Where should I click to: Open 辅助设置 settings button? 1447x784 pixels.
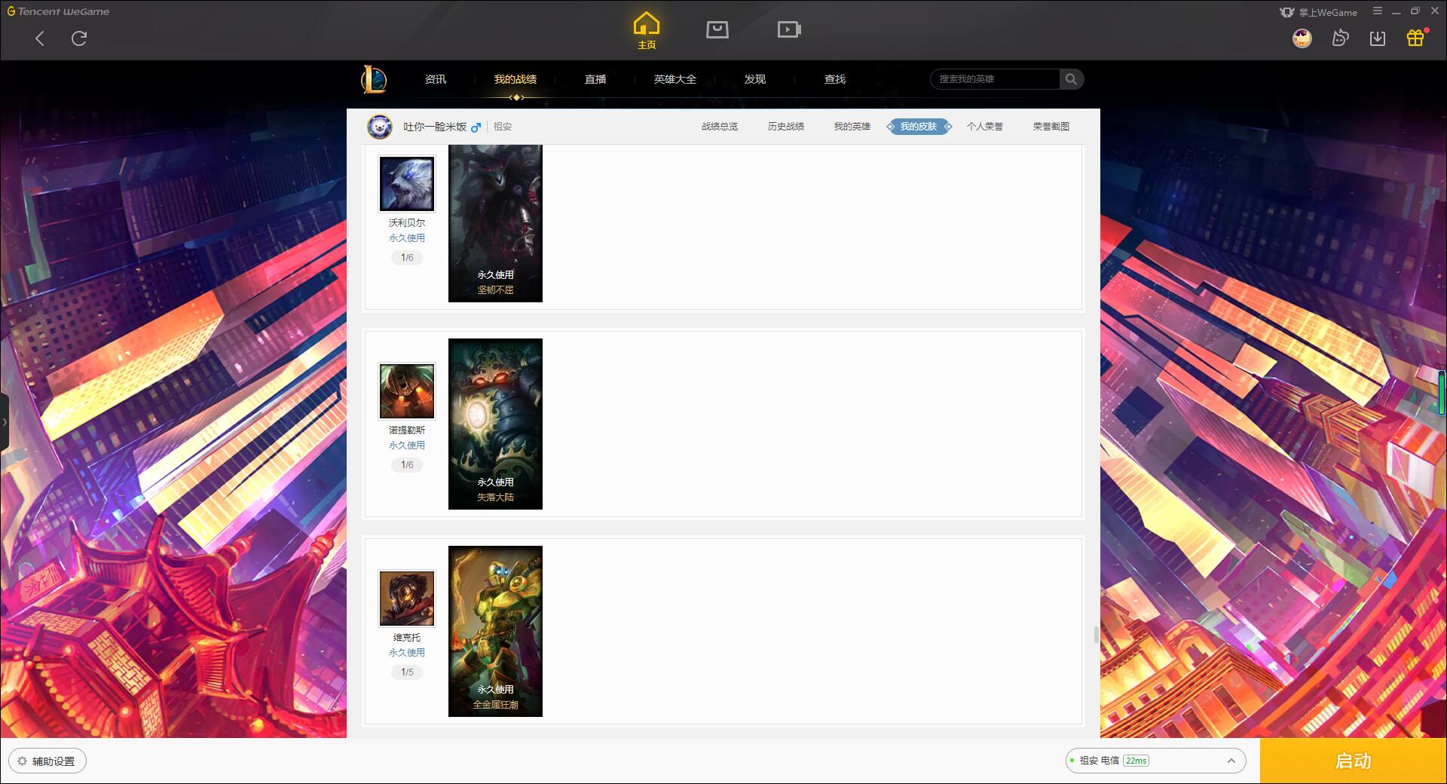point(47,761)
